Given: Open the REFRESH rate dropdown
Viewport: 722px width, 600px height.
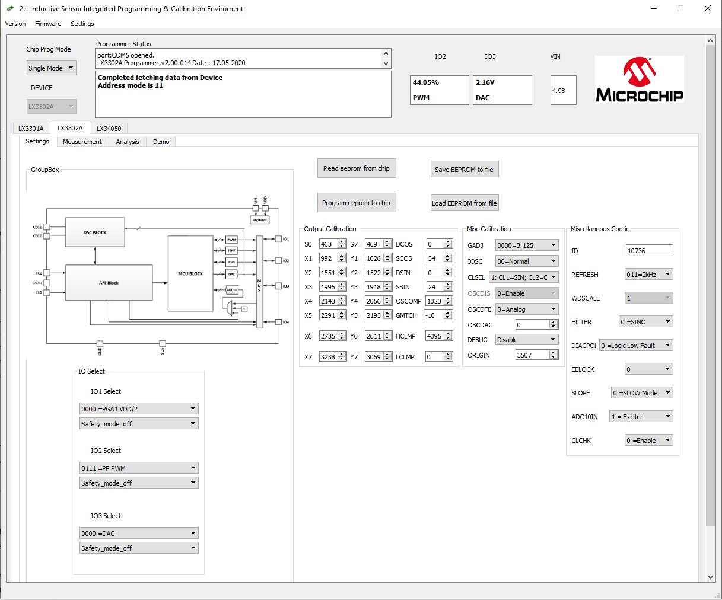Looking at the screenshot, I should click(x=648, y=275).
